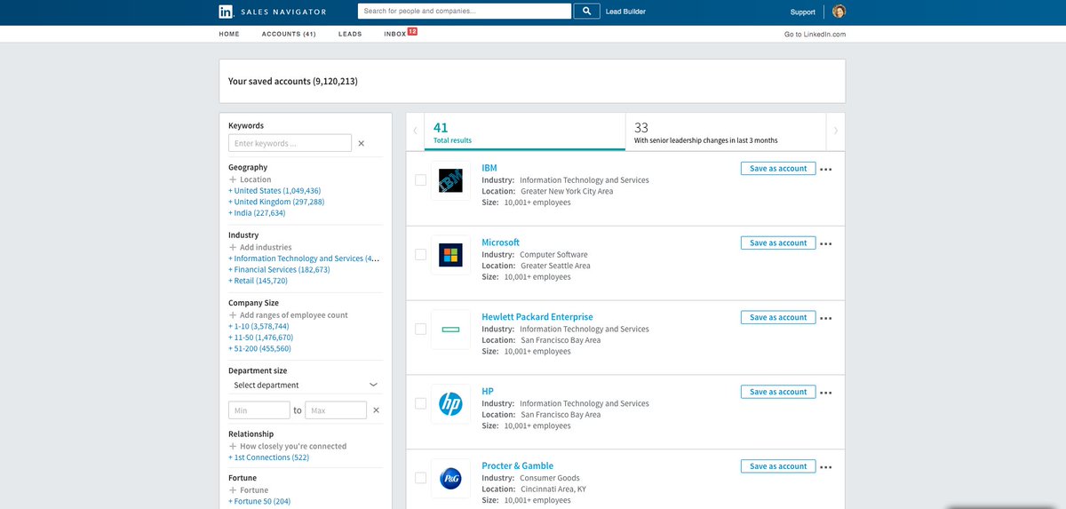Open the Procter & Gamble name link
The width and height of the screenshot is (1066, 509).
pyautogui.click(x=517, y=466)
